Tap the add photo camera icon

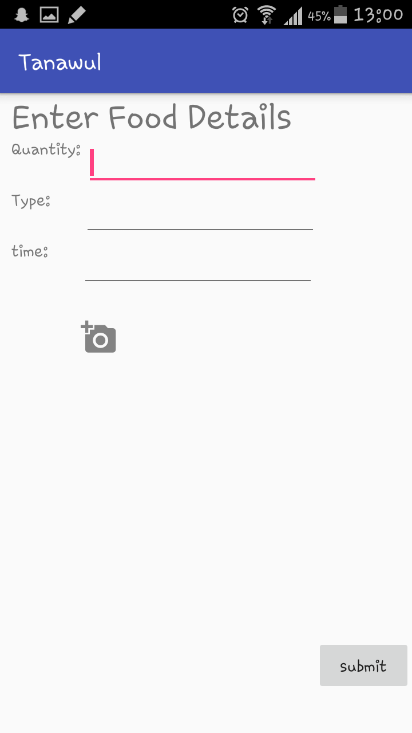point(99,337)
